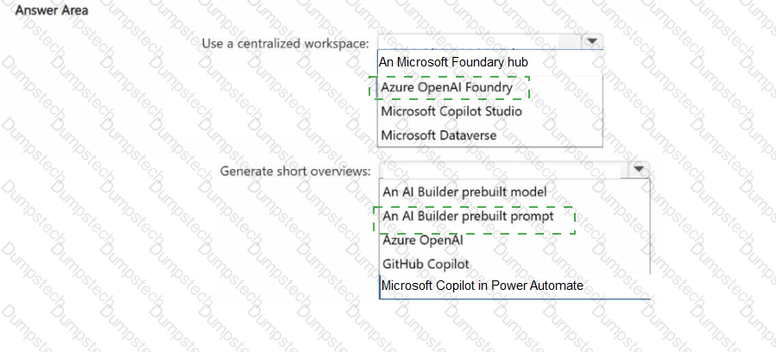Pick the green-highlighted answer for short overviews
776x352 pixels.
pyautogui.click(x=468, y=217)
